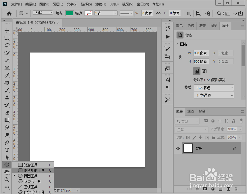
Task: Select the Quick Selection tool
Action: click(7, 53)
